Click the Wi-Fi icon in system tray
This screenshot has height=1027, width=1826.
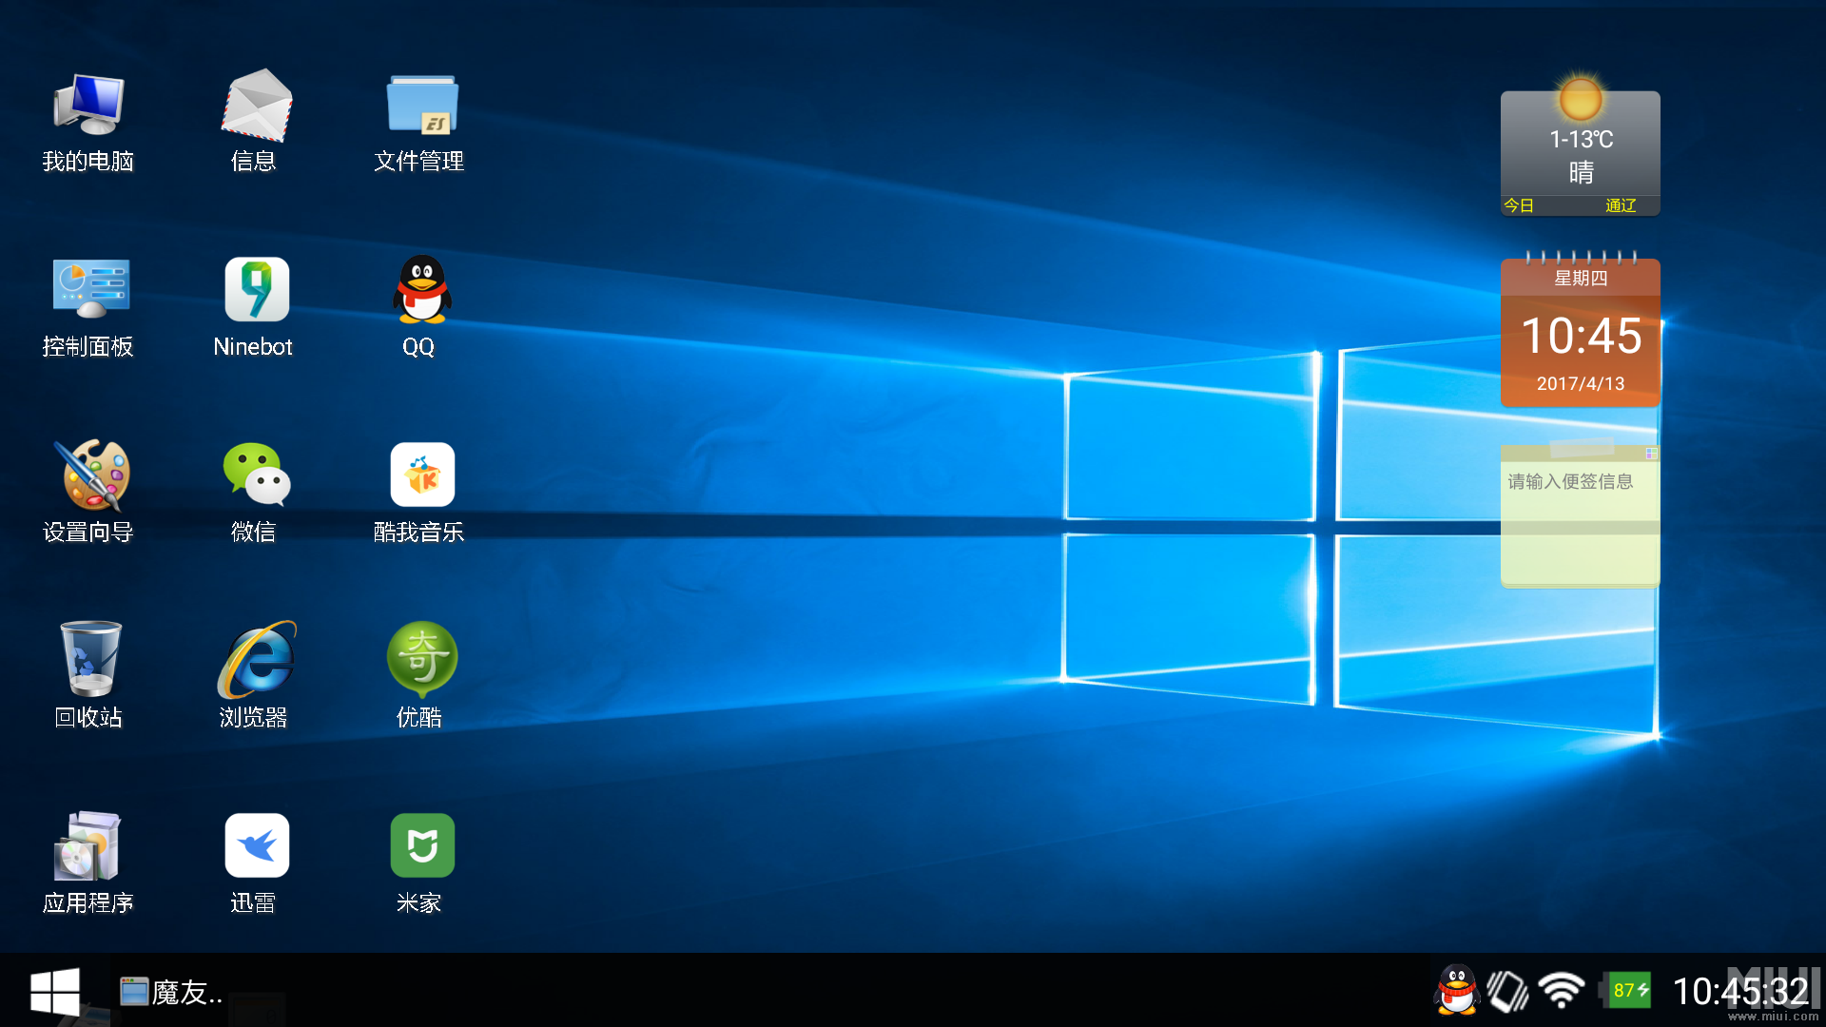pyautogui.click(x=1561, y=991)
